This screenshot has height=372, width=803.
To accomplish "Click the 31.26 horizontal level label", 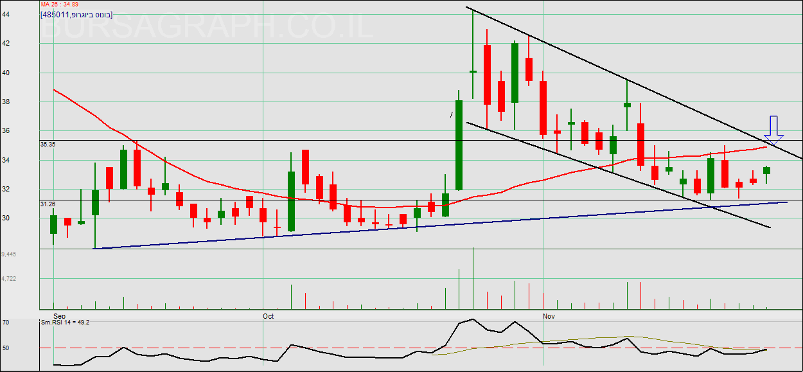I will click(x=48, y=204).
